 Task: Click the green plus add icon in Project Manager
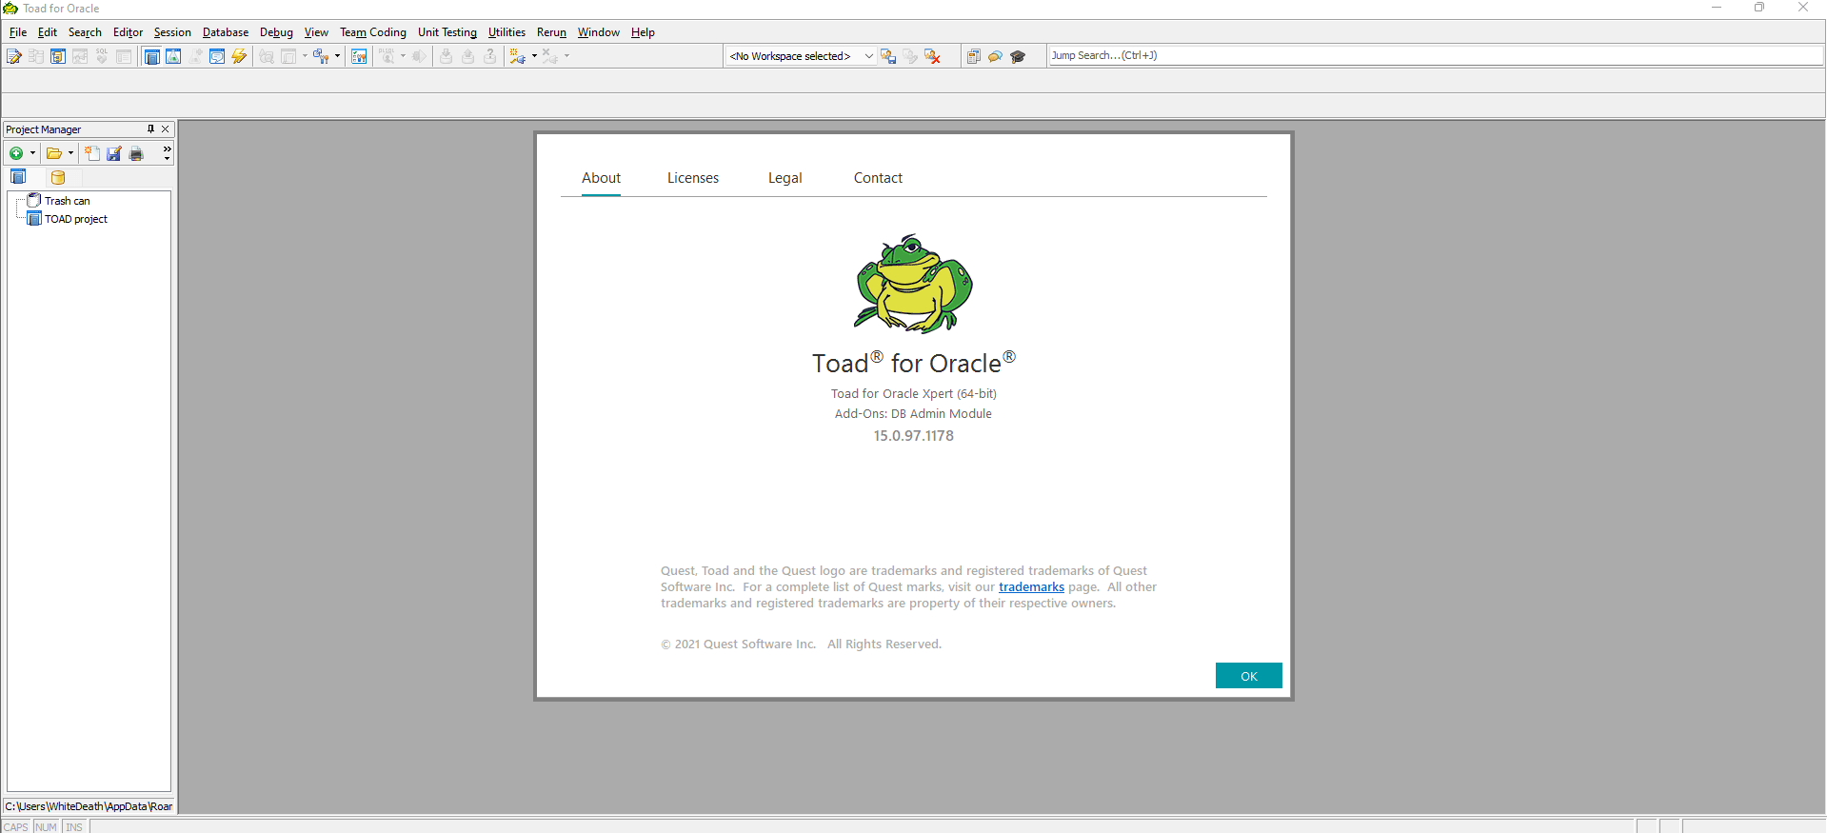tap(16, 153)
